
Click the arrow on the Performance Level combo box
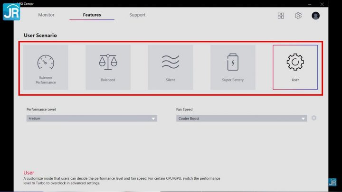153,119
